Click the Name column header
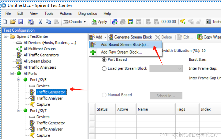221x139 pixels. [156, 109]
